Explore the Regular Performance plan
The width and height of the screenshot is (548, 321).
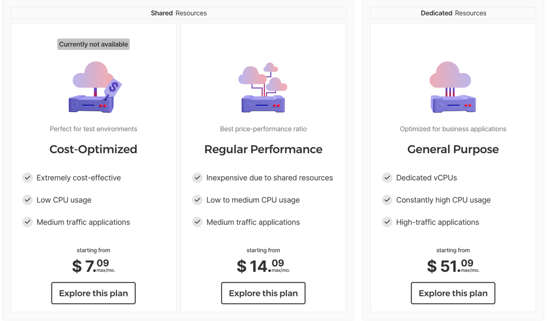tap(263, 293)
